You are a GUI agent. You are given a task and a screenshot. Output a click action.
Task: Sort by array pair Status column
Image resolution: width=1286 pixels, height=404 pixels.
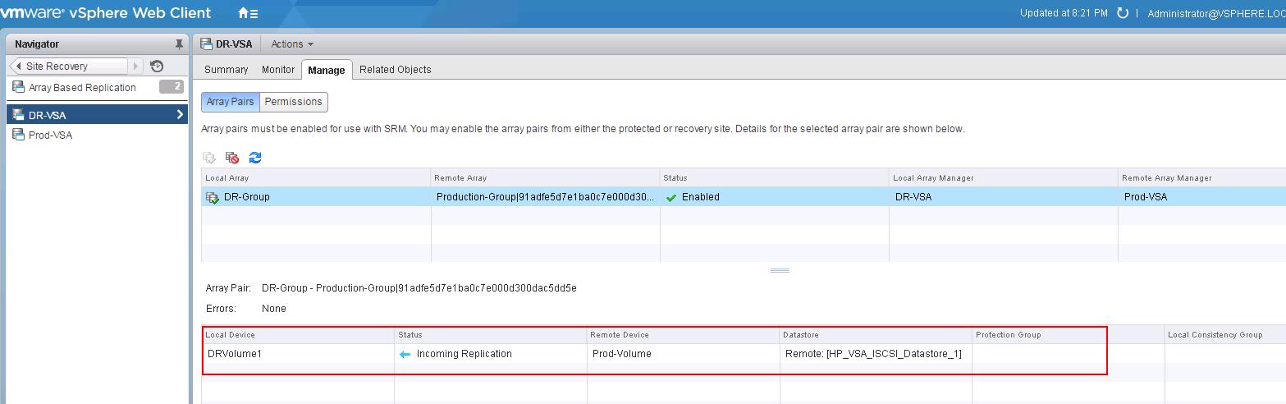775,177
